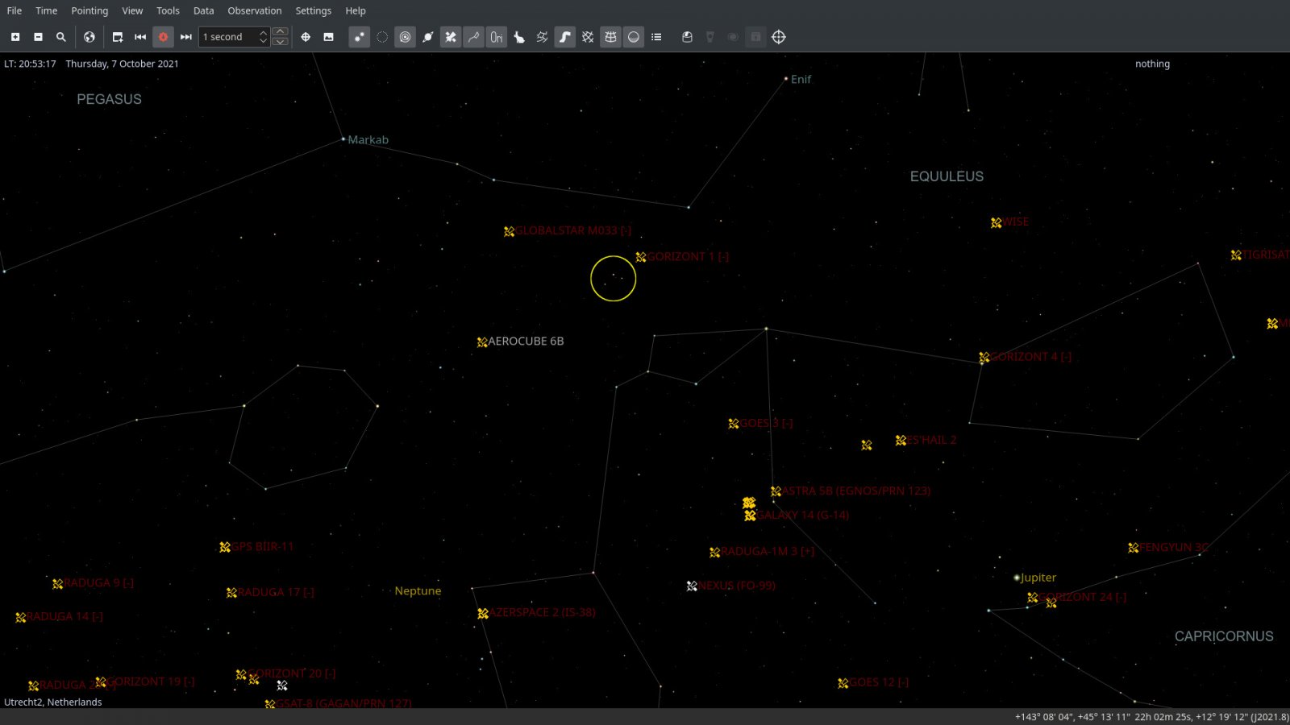Open the Ekos observatory dome icon
The image size is (1290, 725).
[687, 37]
